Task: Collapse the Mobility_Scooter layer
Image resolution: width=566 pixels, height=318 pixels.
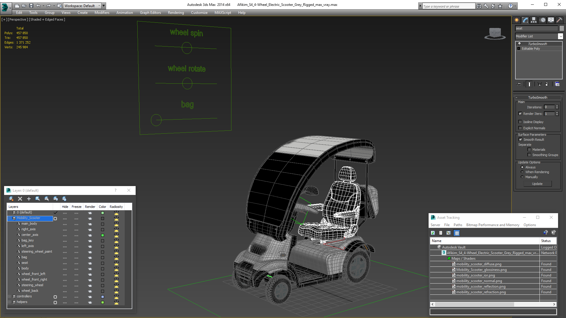Action: click(x=9, y=218)
